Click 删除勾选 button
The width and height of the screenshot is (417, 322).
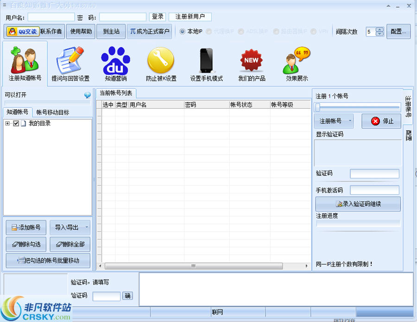tap(26, 244)
